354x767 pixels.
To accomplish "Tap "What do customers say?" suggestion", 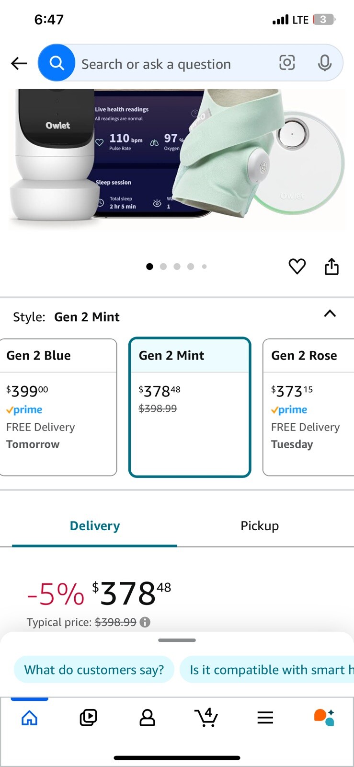I will pyautogui.click(x=94, y=670).
